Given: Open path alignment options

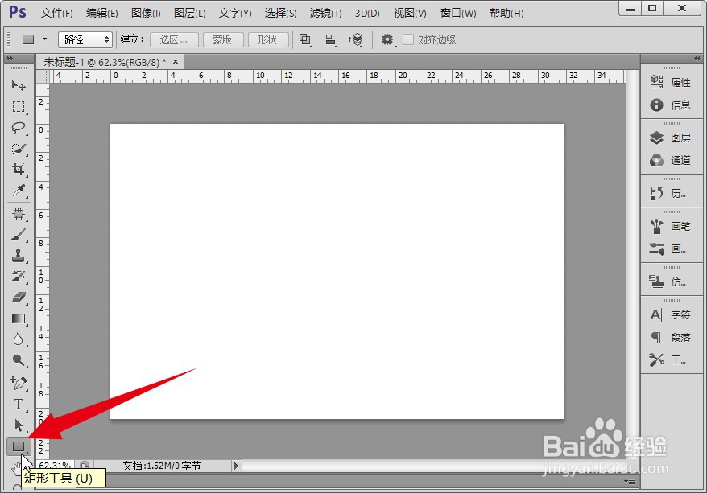Looking at the screenshot, I should tap(330, 40).
